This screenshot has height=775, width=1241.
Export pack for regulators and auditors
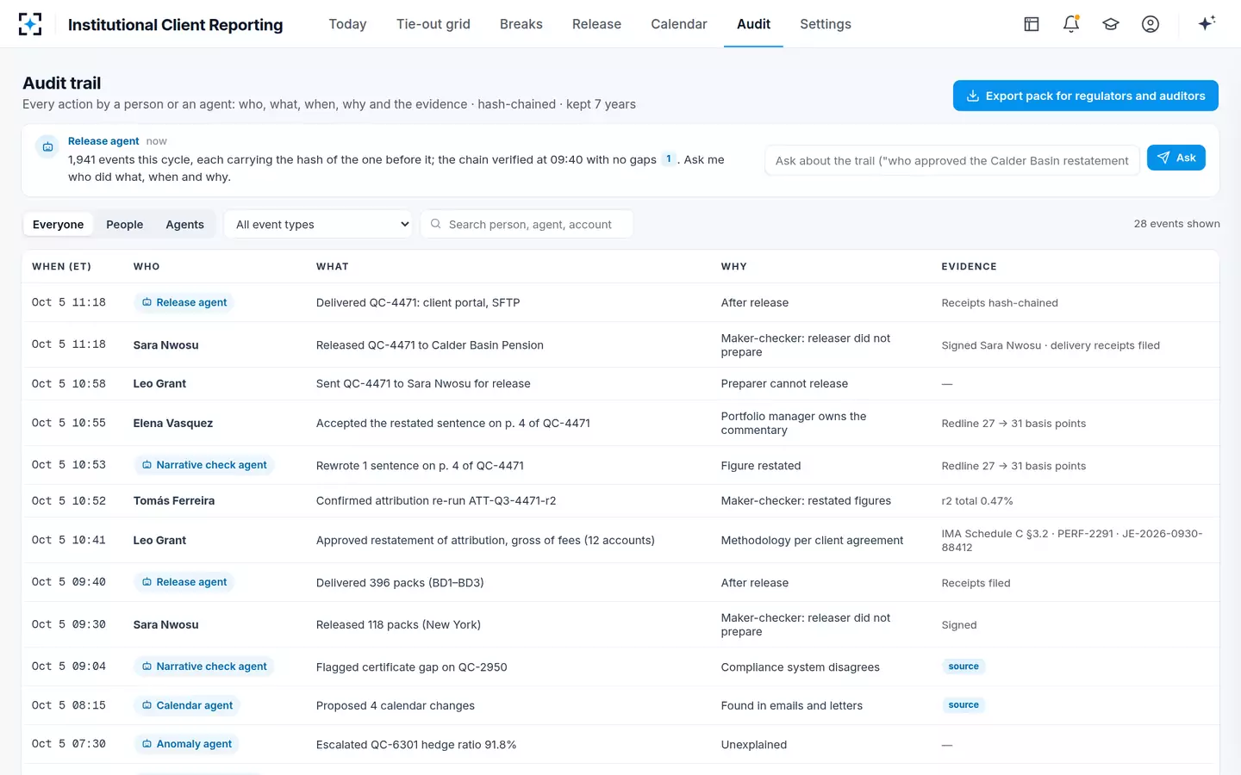(x=1086, y=96)
